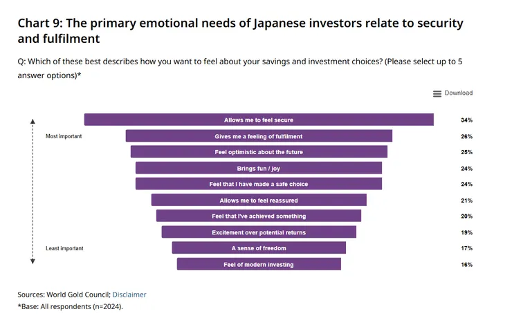Click the 'Most important' axis label
The image size is (512, 316).
[x=64, y=136]
